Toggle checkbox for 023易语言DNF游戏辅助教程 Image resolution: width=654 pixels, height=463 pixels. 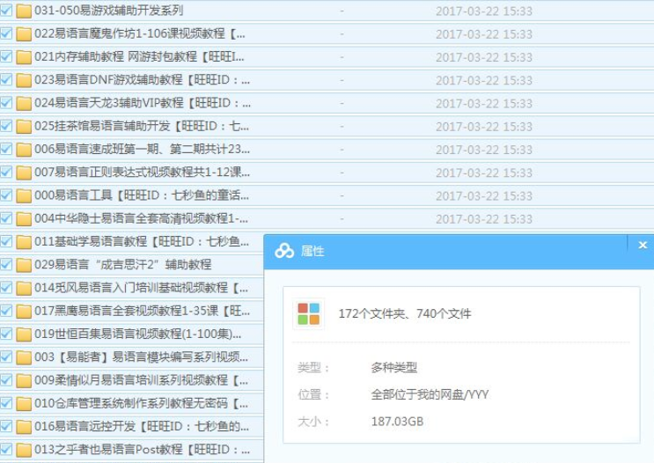(x=6, y=79)
